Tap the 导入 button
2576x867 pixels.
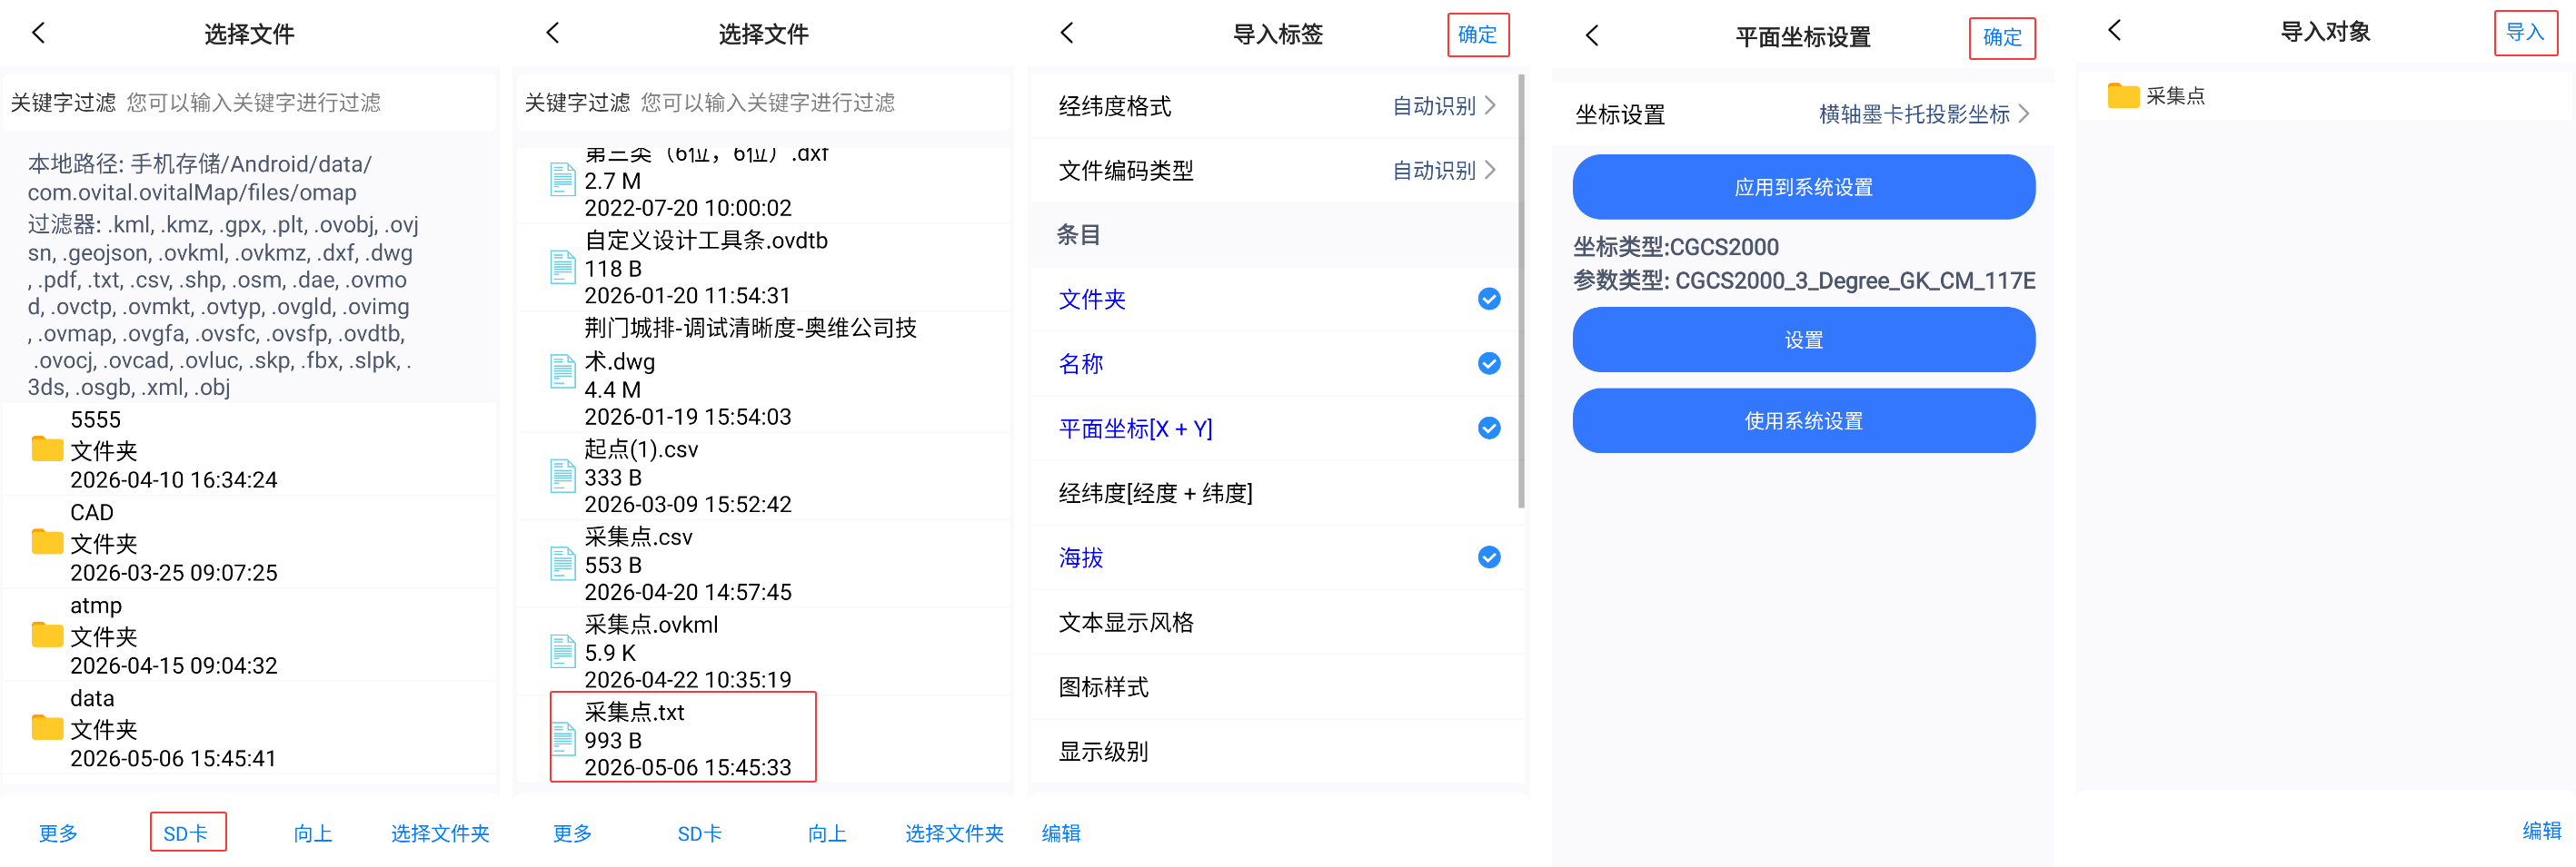pyautogui.click(x=2525, y=33)
